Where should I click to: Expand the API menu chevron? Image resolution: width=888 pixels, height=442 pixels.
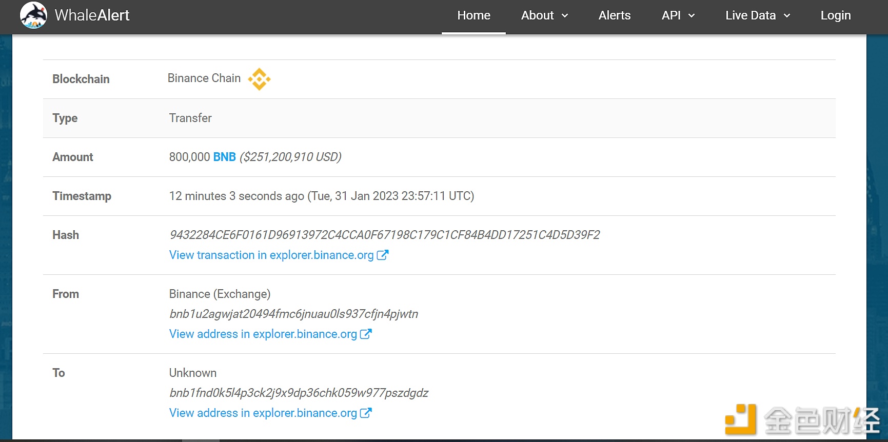click(x=692, y=16)
